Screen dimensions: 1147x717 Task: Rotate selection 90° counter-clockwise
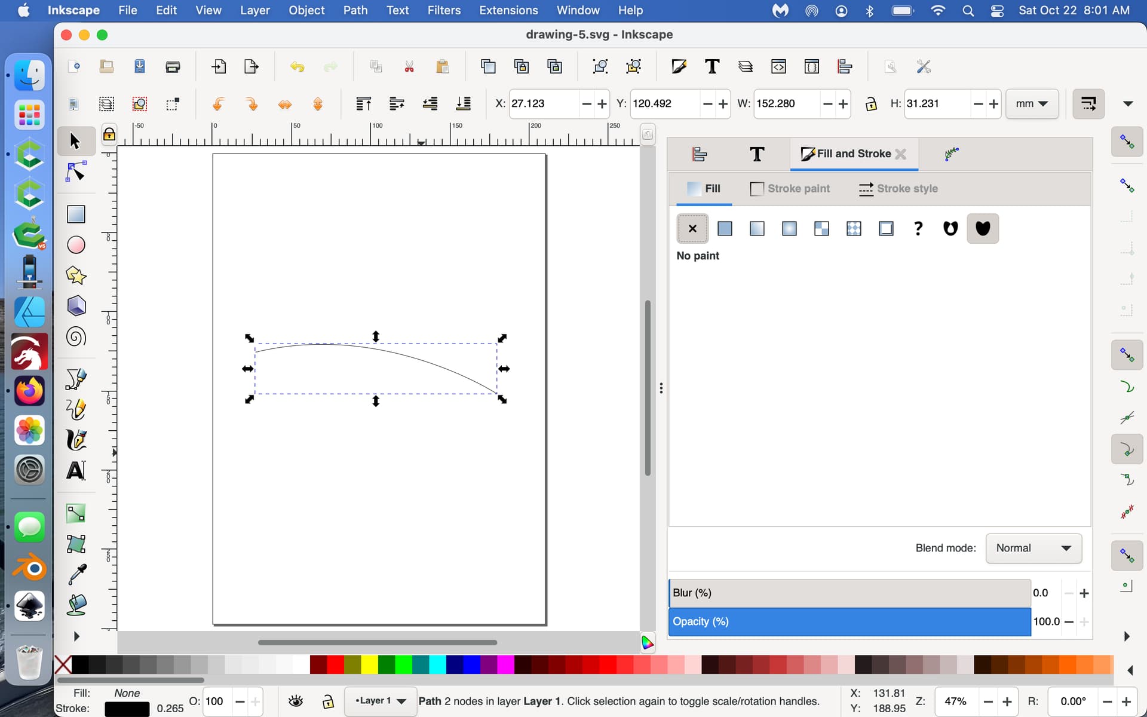coord(219,104)
